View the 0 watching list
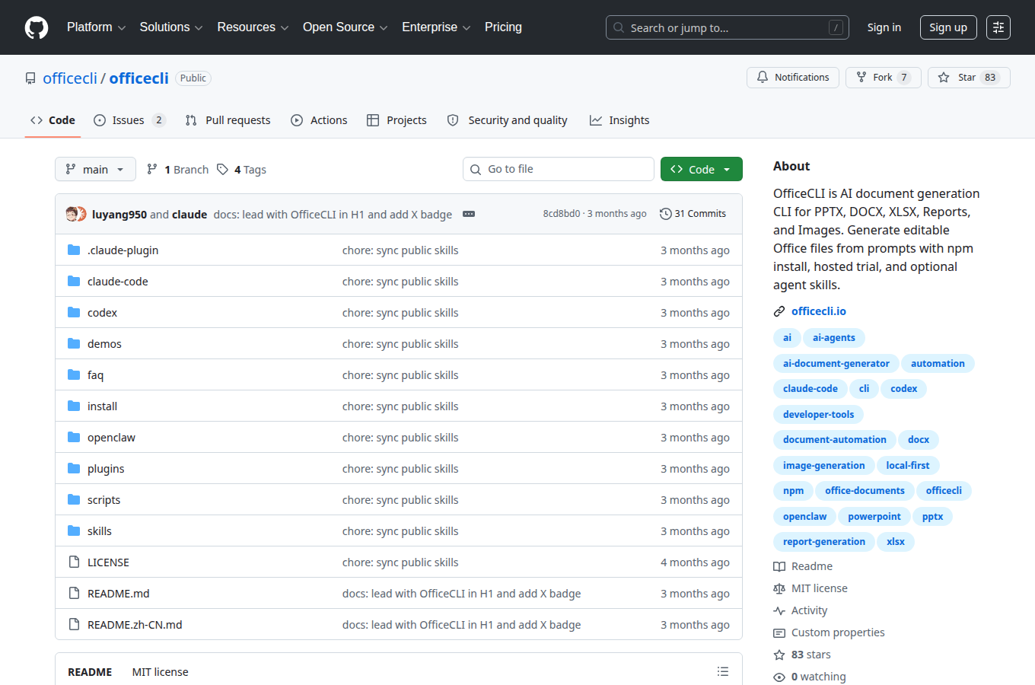 click(810, 677)
